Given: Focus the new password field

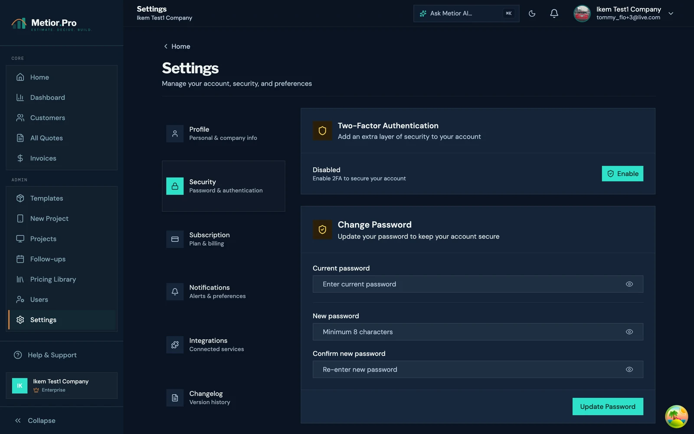Looking at the screenshot, I should [478, 332].
